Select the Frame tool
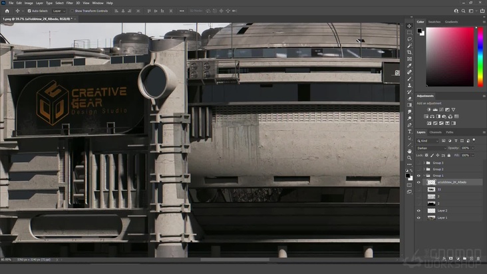The height and width of the screenshot is (274, 487). coord(409,59)
